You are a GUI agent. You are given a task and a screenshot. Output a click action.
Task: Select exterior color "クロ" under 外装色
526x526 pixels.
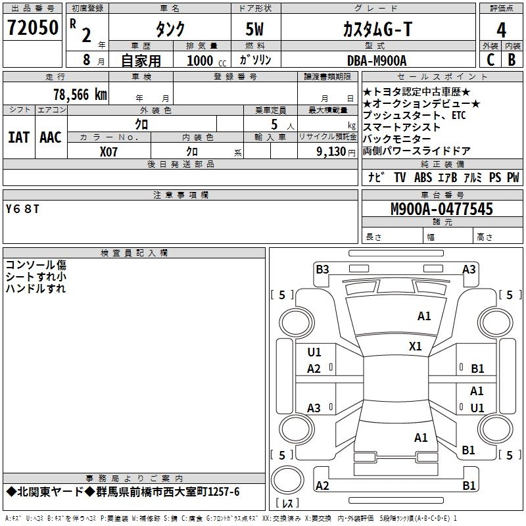coord(141,124)
